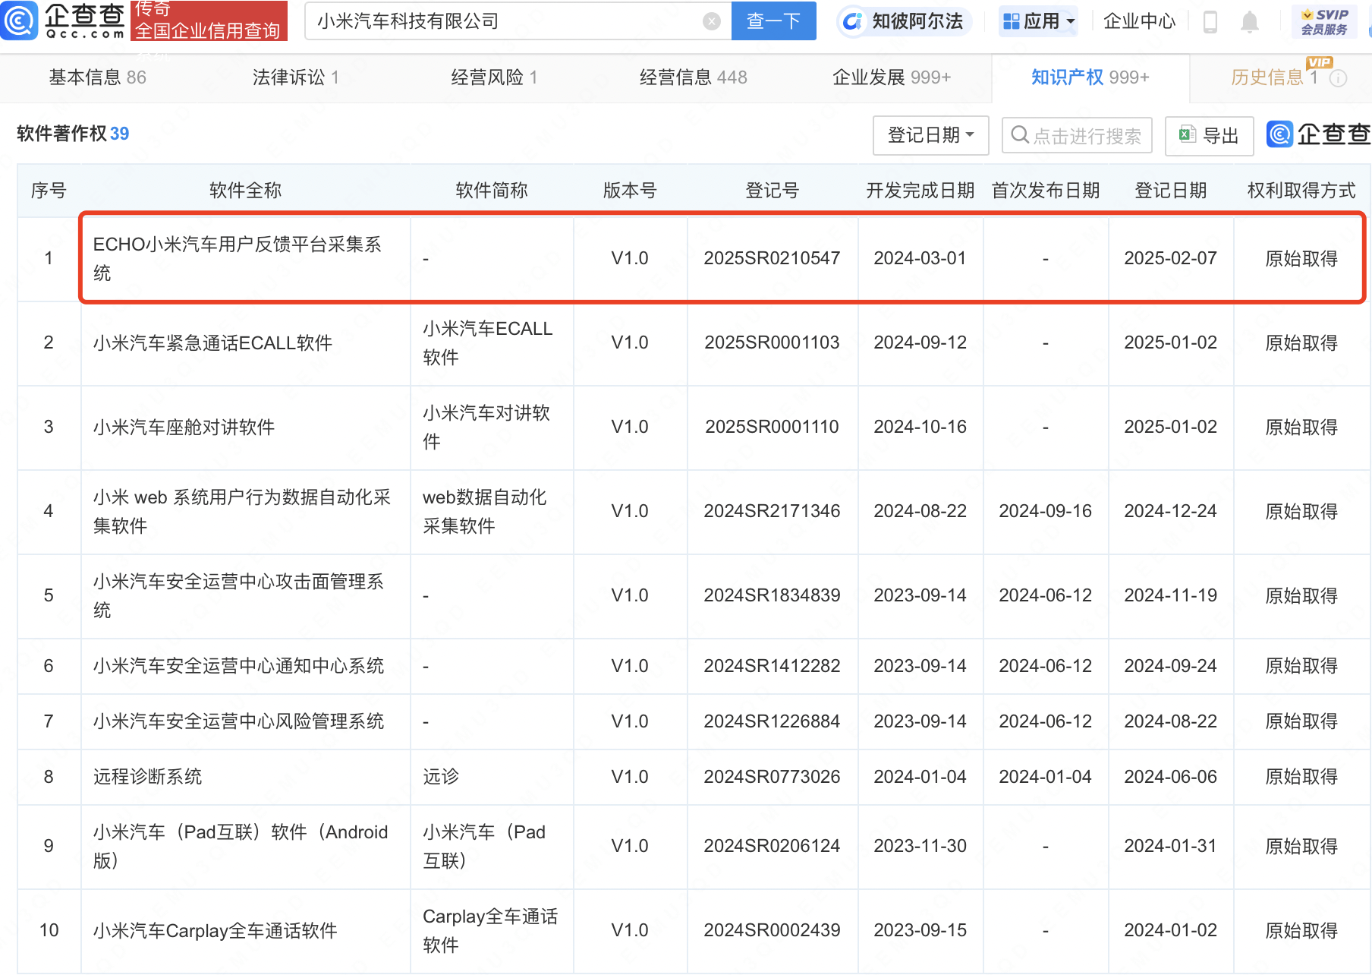The width and height of the screenshot is (1372, 975).
Task: Open the SVIP member services badge
Action: [x=1324, y=21]
